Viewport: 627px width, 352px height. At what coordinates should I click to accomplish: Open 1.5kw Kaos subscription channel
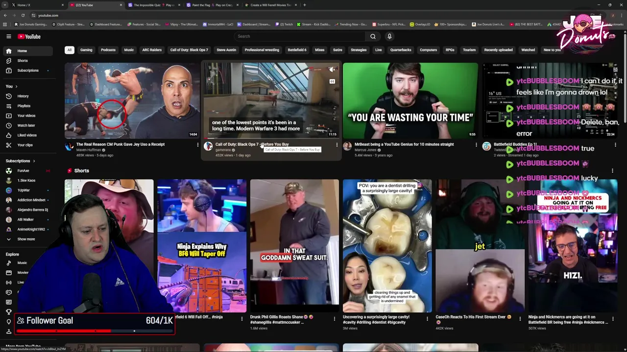27,180
